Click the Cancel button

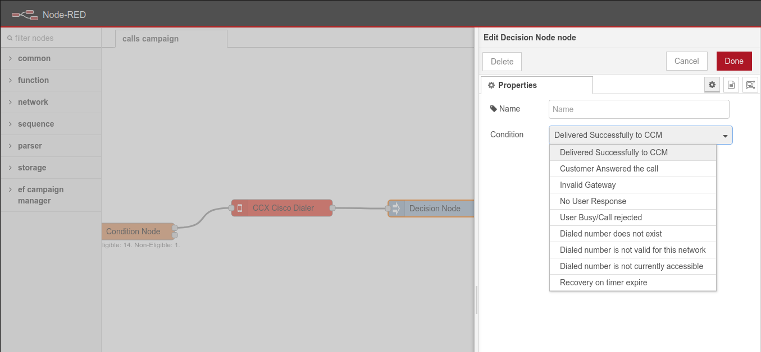(x=686, y=61)
